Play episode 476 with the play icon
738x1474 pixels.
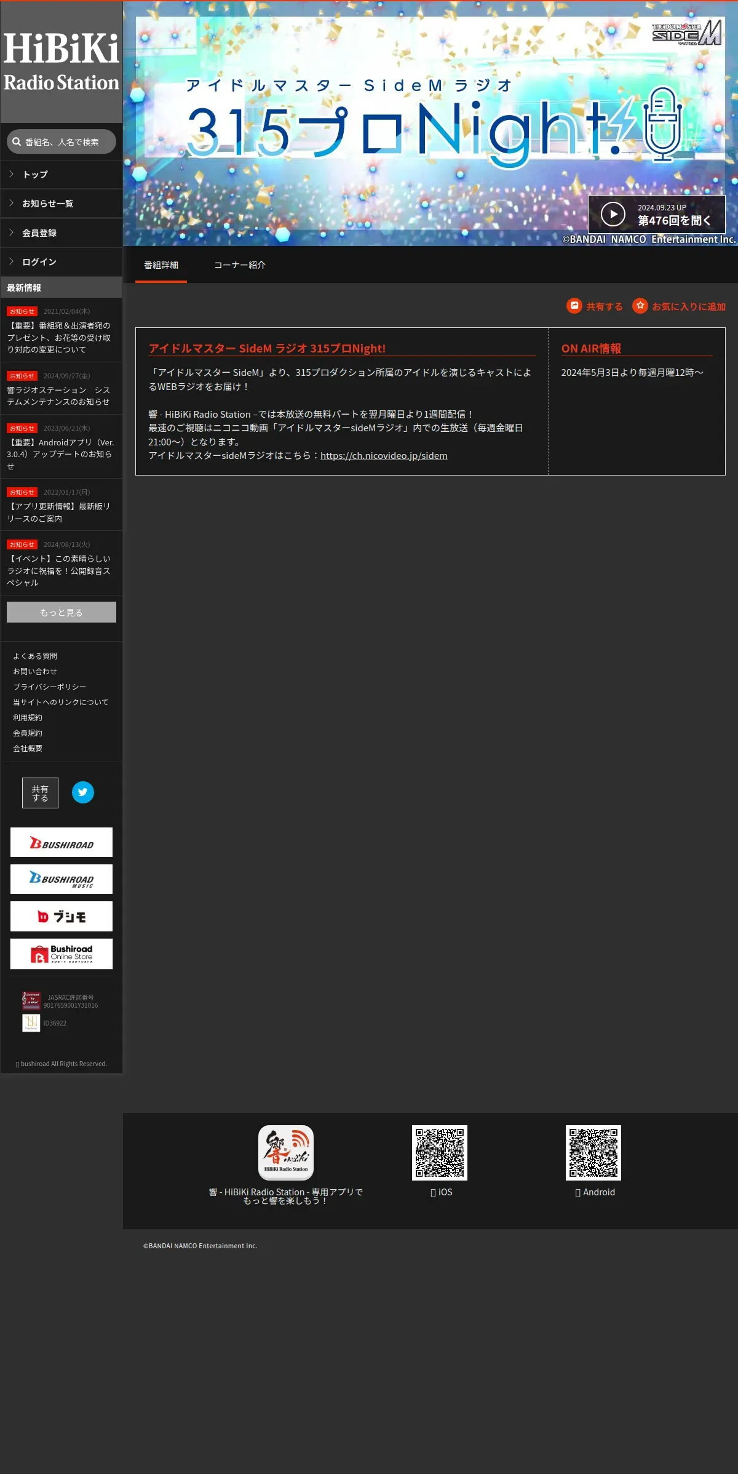(x=613, y=214)
